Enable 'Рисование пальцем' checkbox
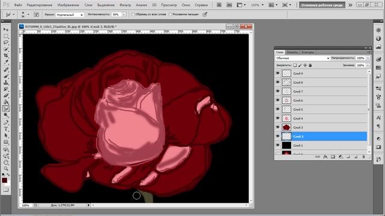385x216 pixels. (170, 14)
